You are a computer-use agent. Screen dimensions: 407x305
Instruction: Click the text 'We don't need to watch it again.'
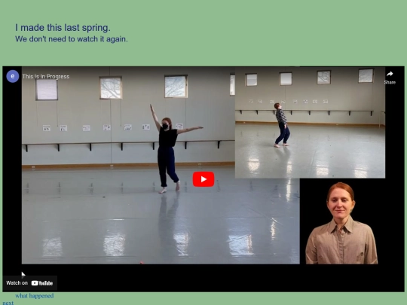[72, 39]
